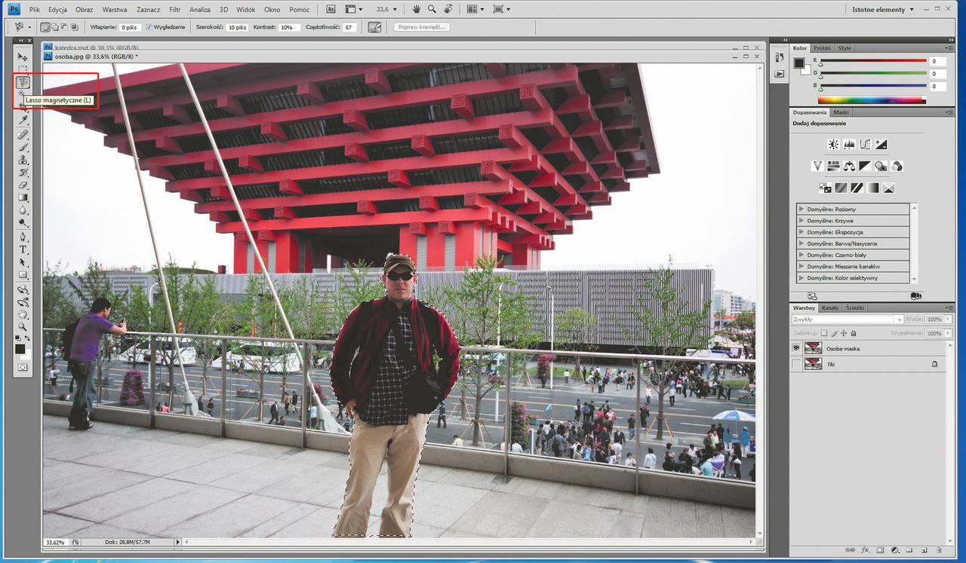Open the Filtr menu
The image size is (966, 563).
click(x=175, y=10)
